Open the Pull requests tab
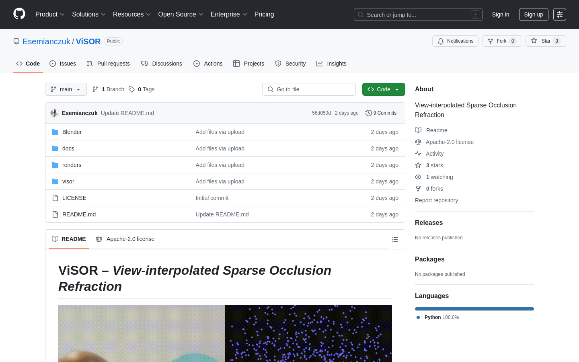 (x=108, y=64)
